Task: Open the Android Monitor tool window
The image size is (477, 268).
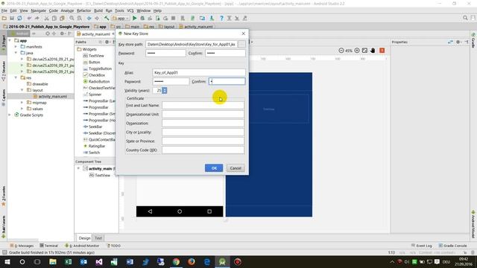Action: (82, 246)
